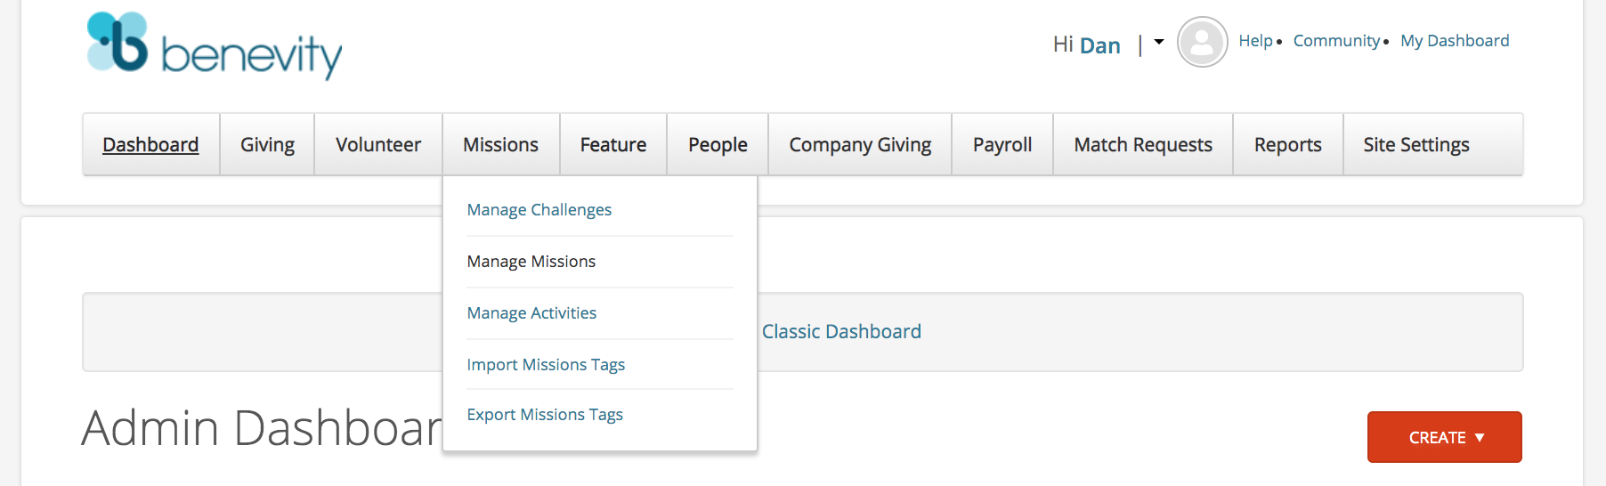The image size is (1606, 486).
Task: Open the Site Settings menu
Action: (1416, 144)
